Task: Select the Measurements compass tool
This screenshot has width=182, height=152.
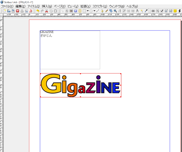Action: (137, 11)
